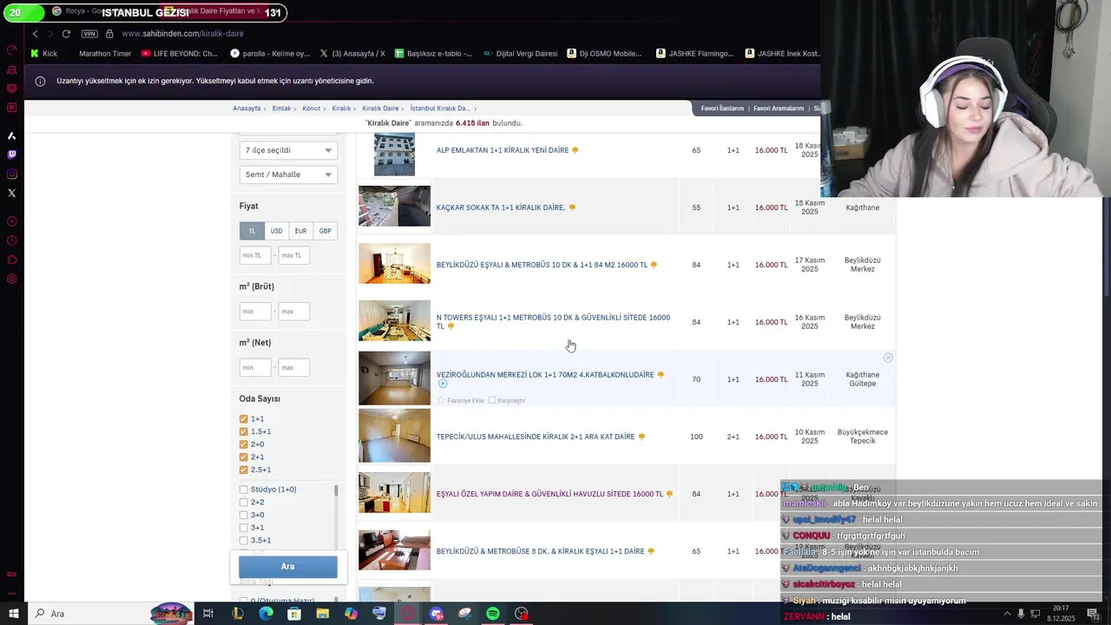This screenshot has width=1111, height=625.
Task: Uncheck the 1.5+1 room filter
Action: (x=244, y=431)
